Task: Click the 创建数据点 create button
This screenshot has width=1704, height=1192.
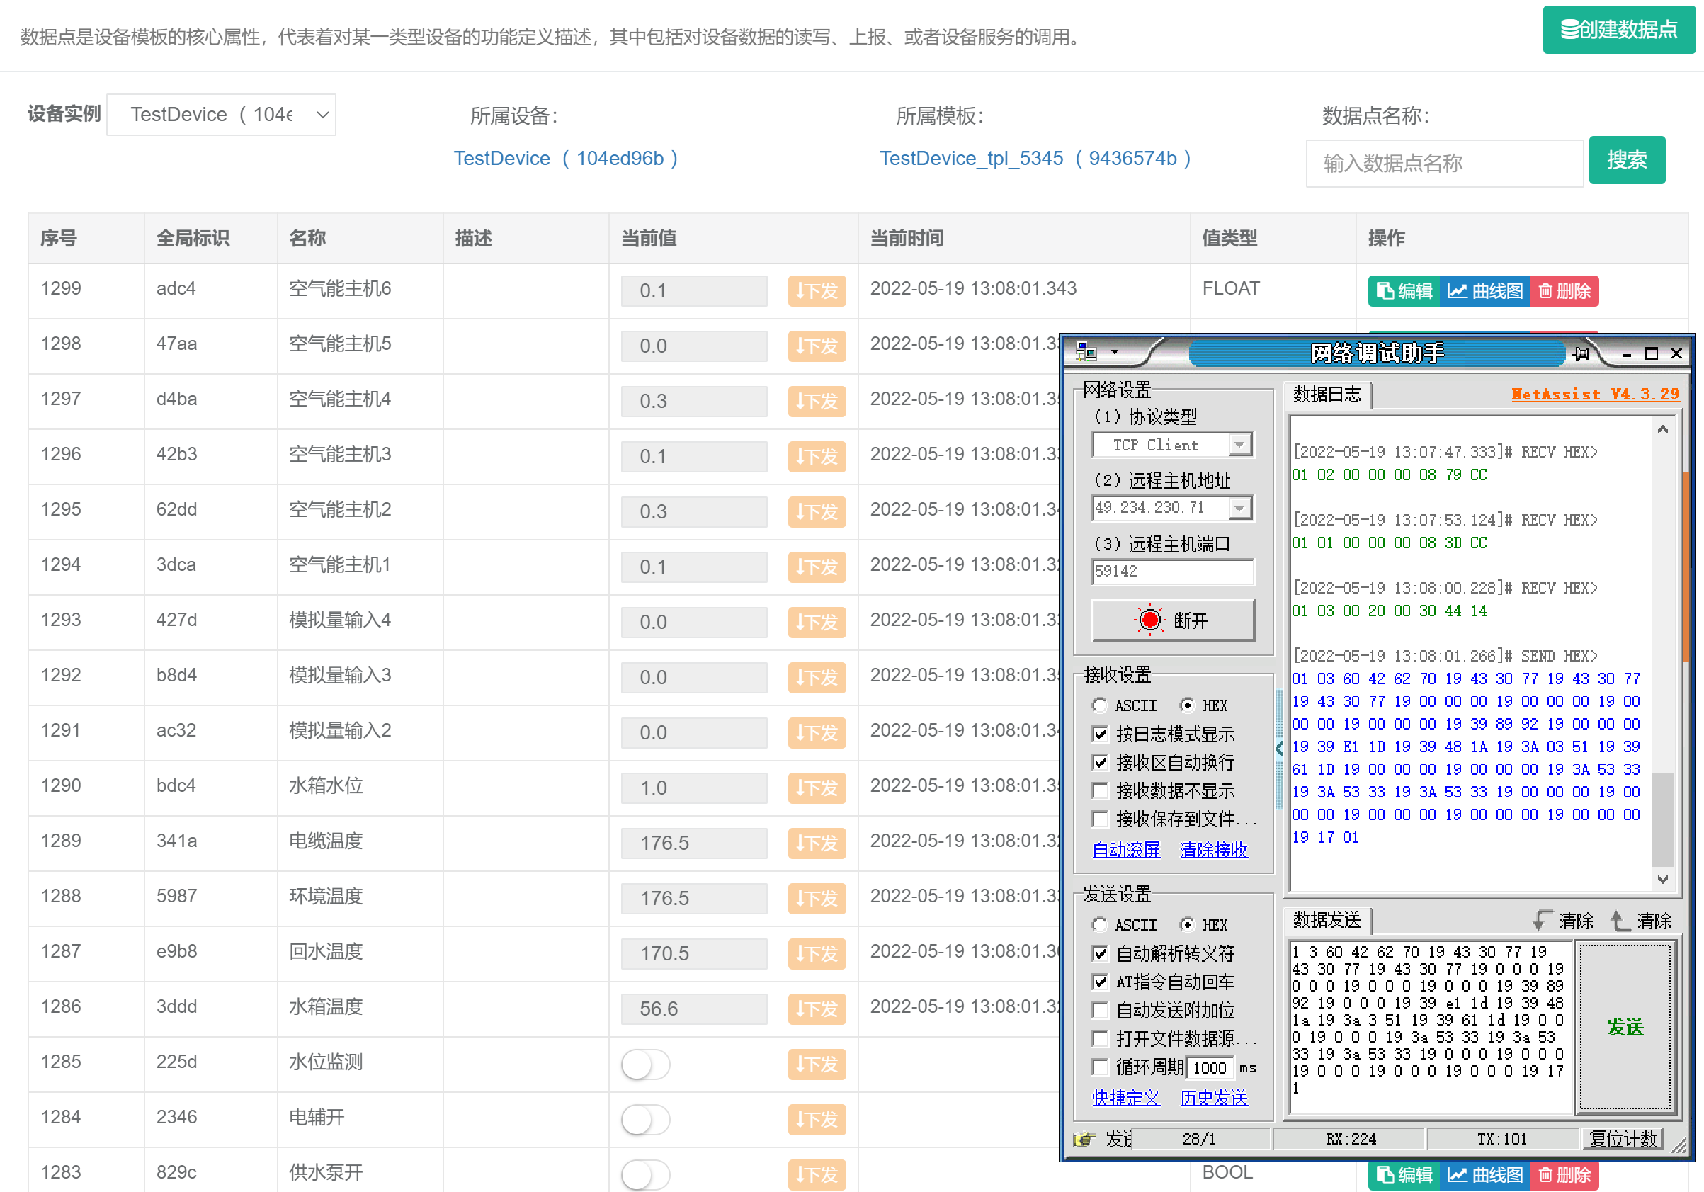Action: tap(1618, 30)
